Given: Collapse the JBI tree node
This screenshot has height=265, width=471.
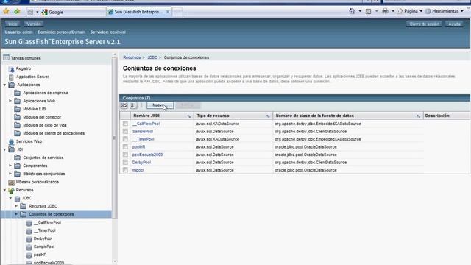Looking at the screenshot, I should 4,149.
